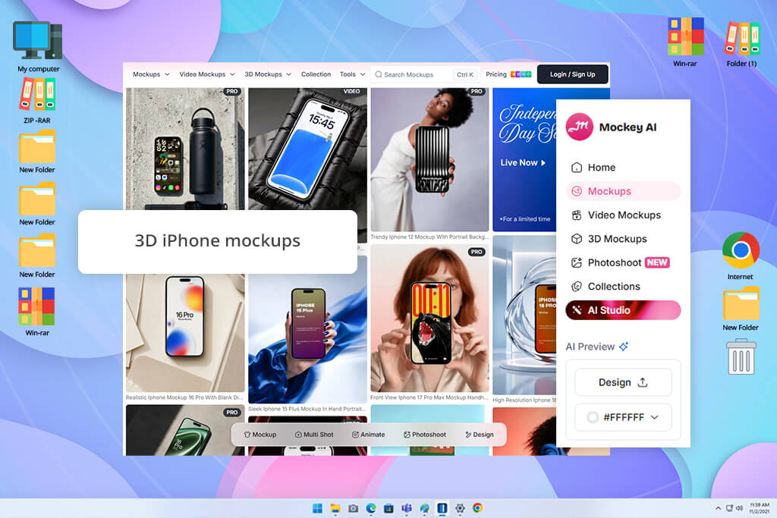Open the Collection nav item

pos(316,74)
